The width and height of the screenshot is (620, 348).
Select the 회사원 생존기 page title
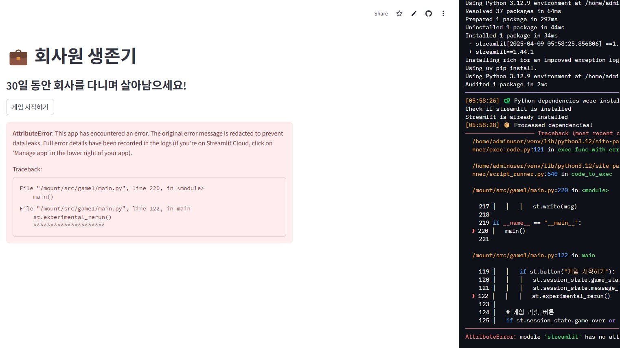(85, 56)
